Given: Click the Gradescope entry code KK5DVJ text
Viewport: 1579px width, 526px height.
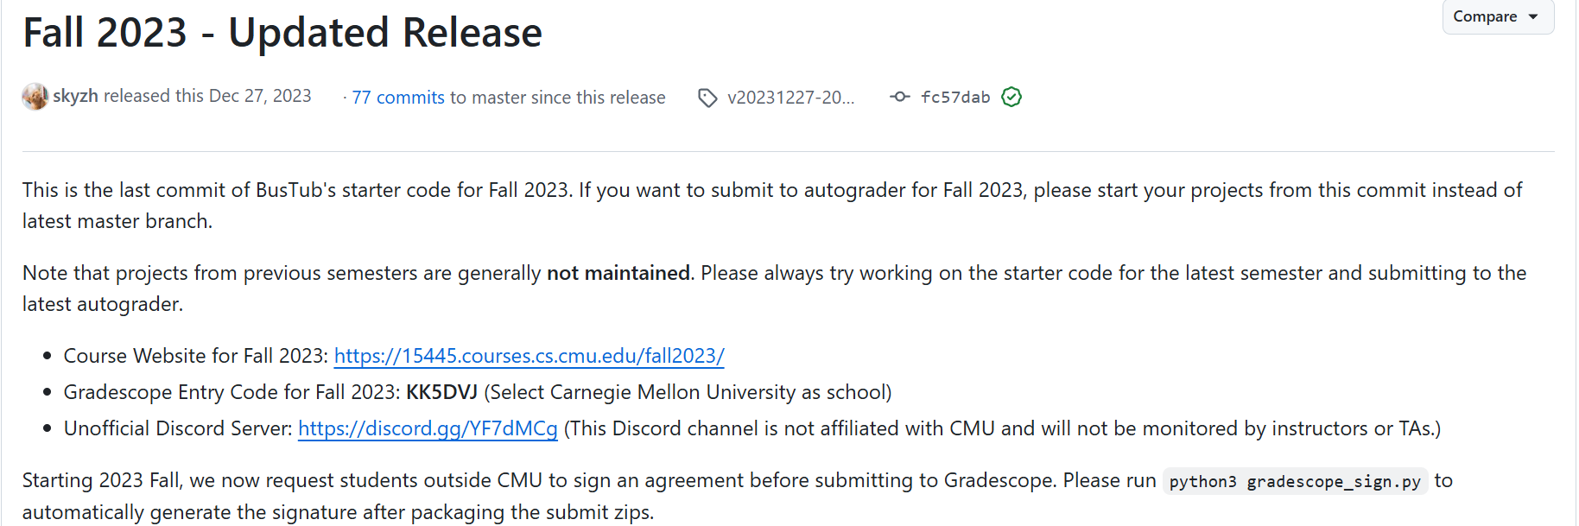Looking at the screenshot, I should [x=441, y=392].
